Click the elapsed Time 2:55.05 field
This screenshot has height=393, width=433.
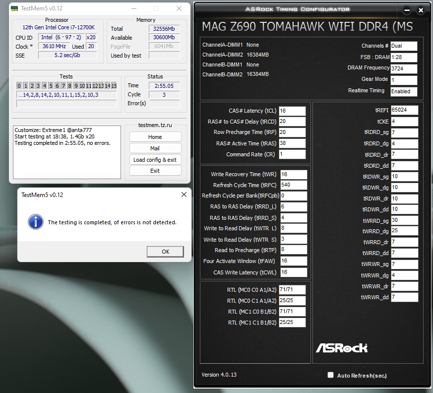point(164,86)
